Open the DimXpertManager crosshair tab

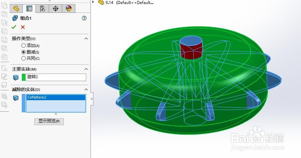coord(56,9)
